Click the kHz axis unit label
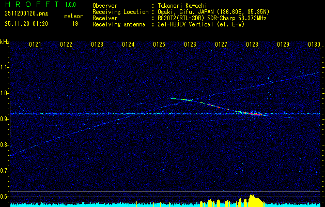This screenshot has height=207, width=325. click(x=5, y=42)
